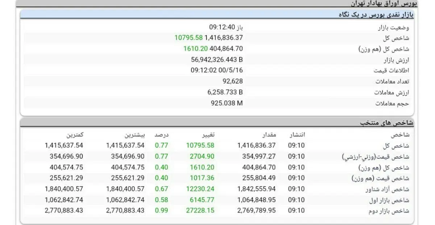The width and height of the screenshot is (435, 225).
Task: Open 'شاخص قیمت (هم وزن)' index row
Action: coord(381,178)
